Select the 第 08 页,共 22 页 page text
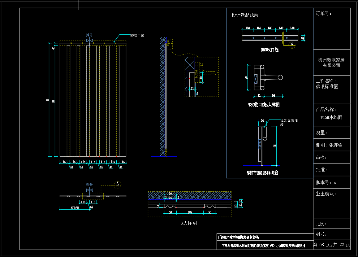The height and width of the screenshot is (257, 358). click(332, 245)
